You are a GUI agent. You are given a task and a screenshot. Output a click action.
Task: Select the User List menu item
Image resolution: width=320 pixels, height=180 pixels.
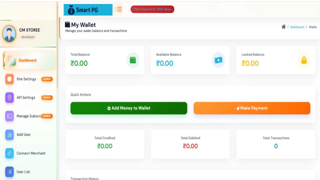(23, 172)
